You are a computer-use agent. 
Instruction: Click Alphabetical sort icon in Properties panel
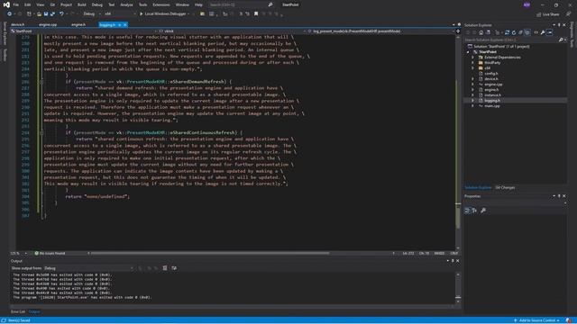(x=474, y=210)
